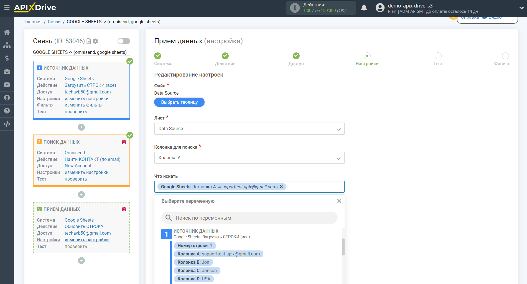
Task: Expand the Лист dropdown
Action: pyautogui.click(x=249, y=129)
